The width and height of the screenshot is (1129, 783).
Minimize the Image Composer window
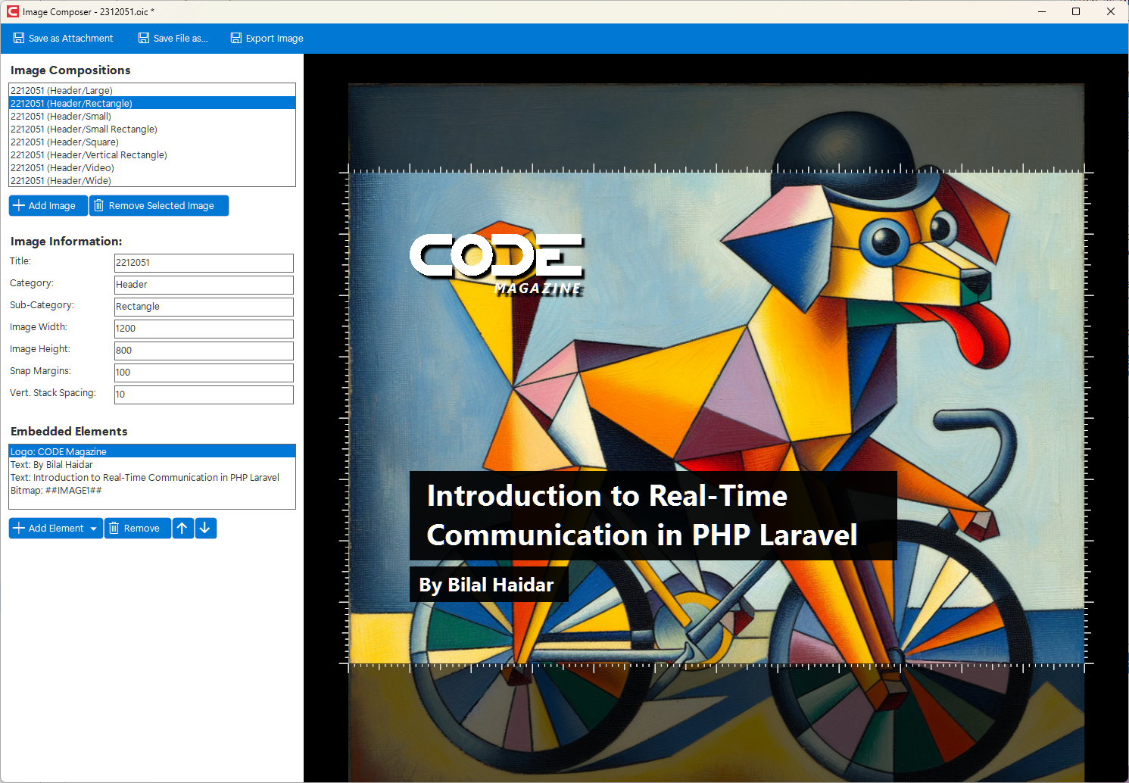click(1042, 11)
